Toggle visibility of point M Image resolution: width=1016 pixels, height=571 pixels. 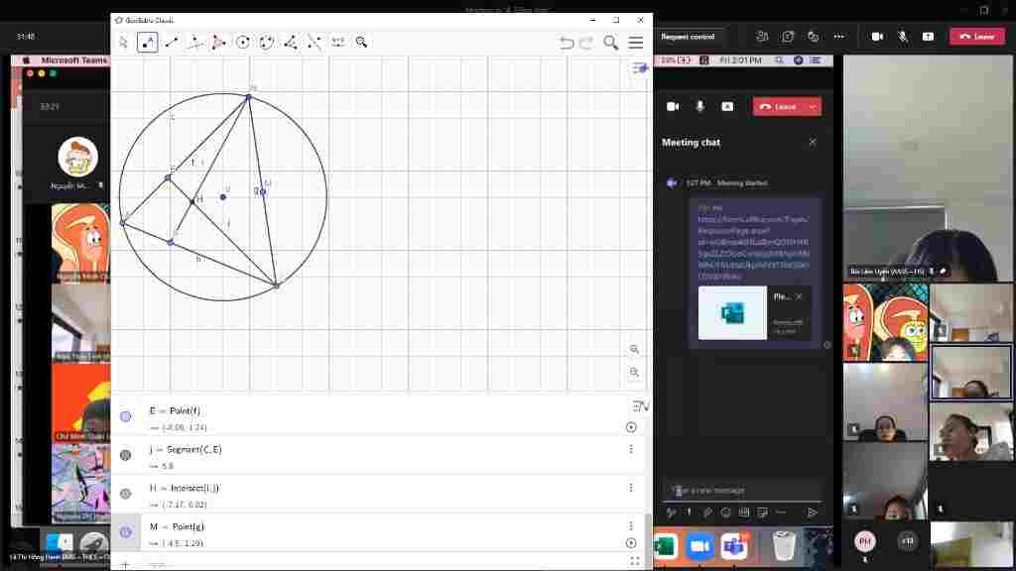(126, 532)
